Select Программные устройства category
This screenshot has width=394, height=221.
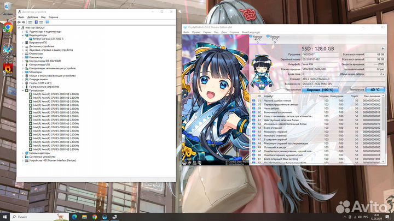pyautogui.click(x=44, y=87)
